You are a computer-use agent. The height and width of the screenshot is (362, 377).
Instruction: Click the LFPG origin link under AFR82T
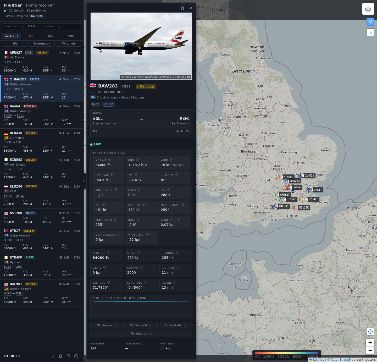coord(7,62)
